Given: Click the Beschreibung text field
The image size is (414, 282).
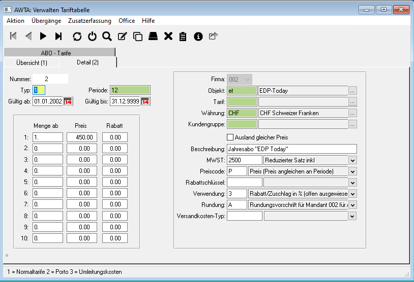Looking at the screenshot, I should [291, 149].
